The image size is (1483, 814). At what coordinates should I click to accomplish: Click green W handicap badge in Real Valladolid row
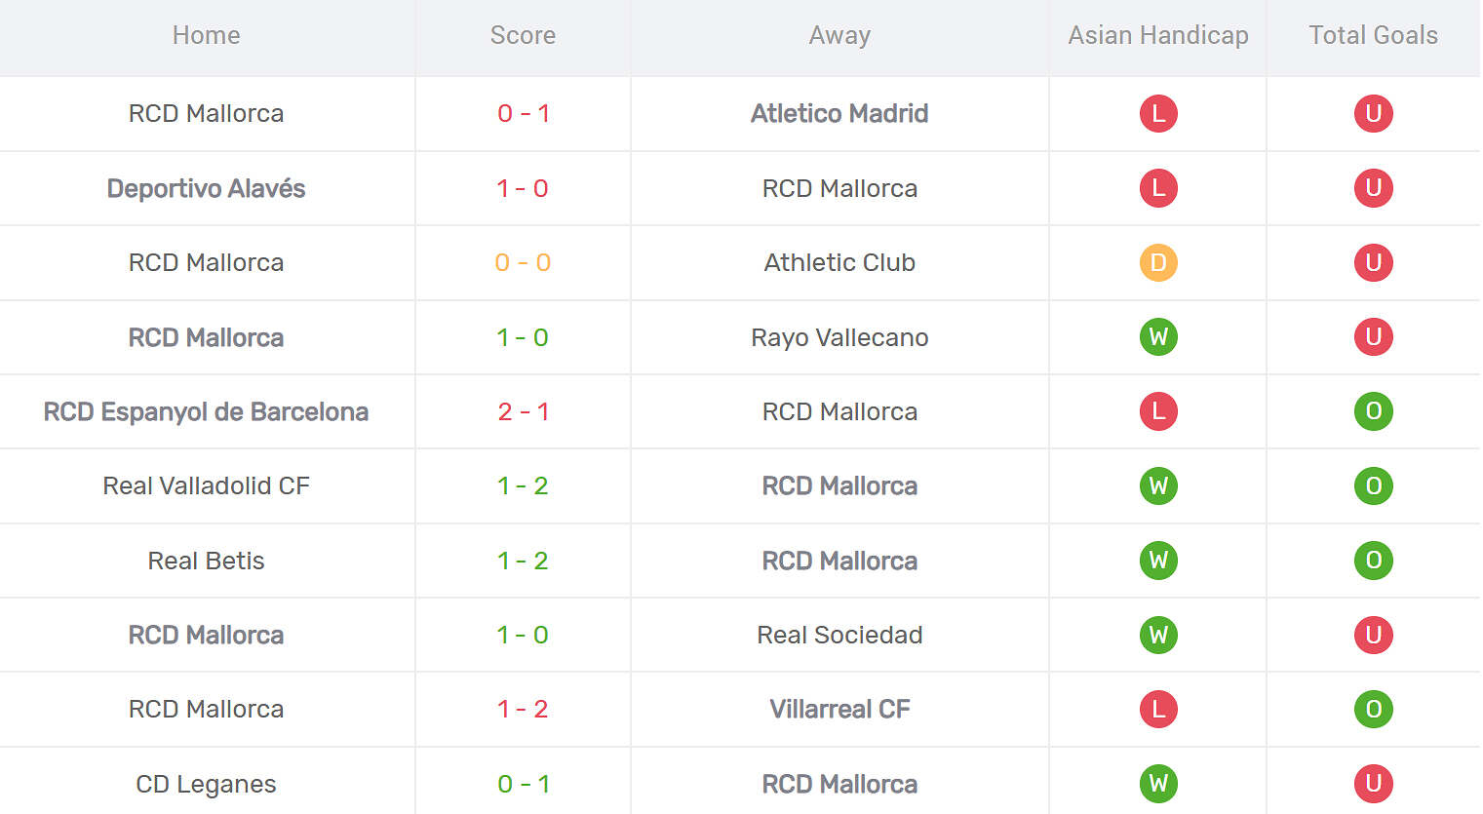coord(1158,485)
